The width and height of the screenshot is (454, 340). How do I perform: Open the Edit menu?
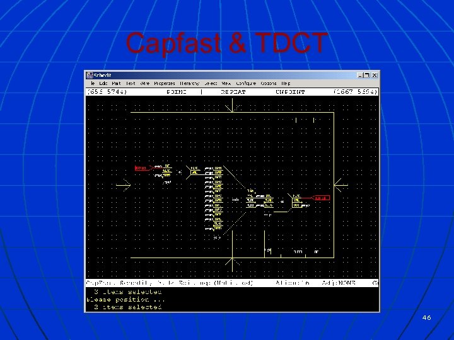point(103,83)
